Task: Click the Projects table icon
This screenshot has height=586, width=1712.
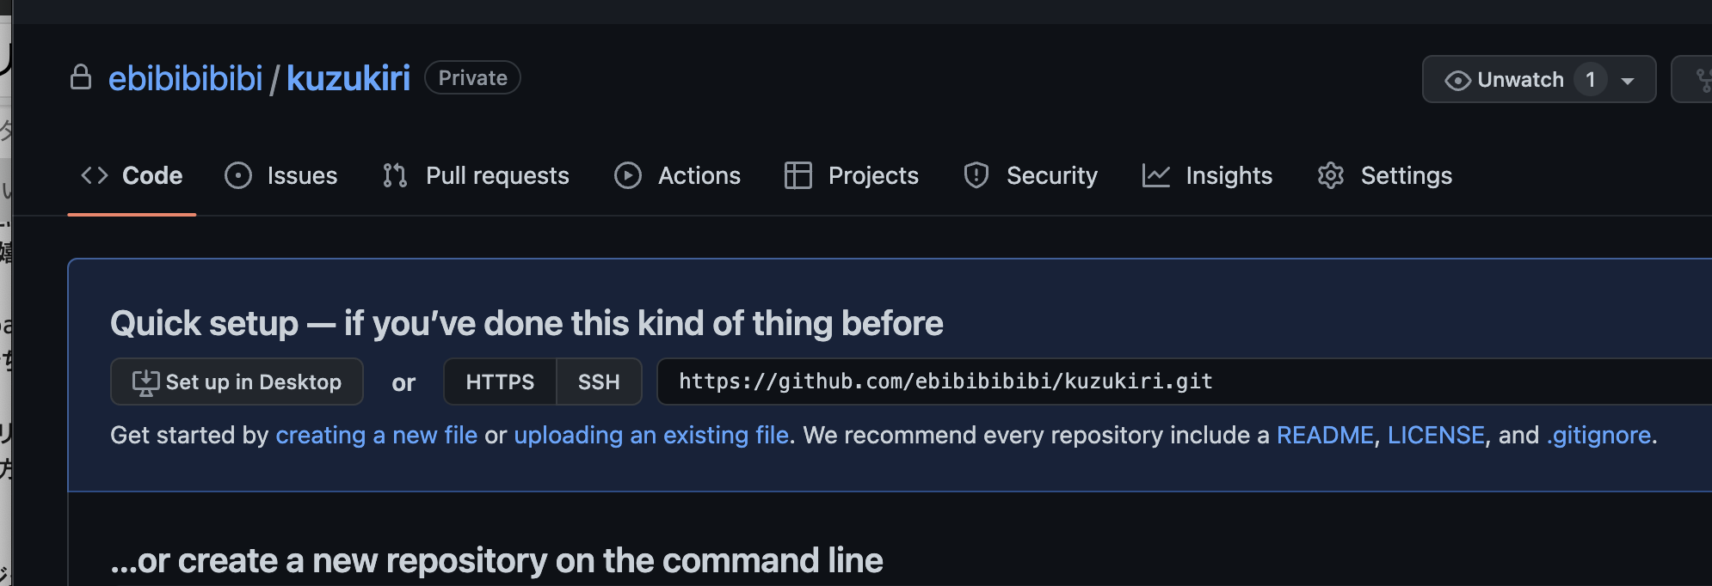Action: (x=798, y=175)
